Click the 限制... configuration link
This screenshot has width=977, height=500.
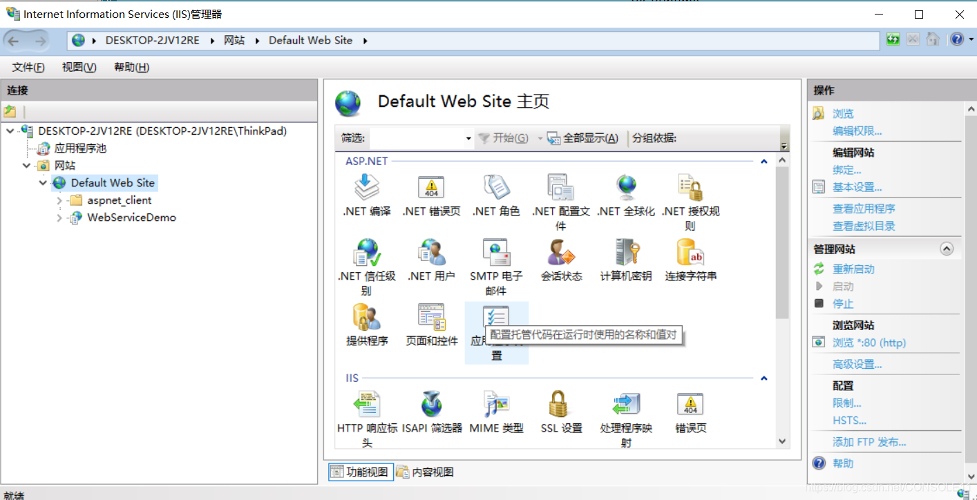(x=847, y=403)
